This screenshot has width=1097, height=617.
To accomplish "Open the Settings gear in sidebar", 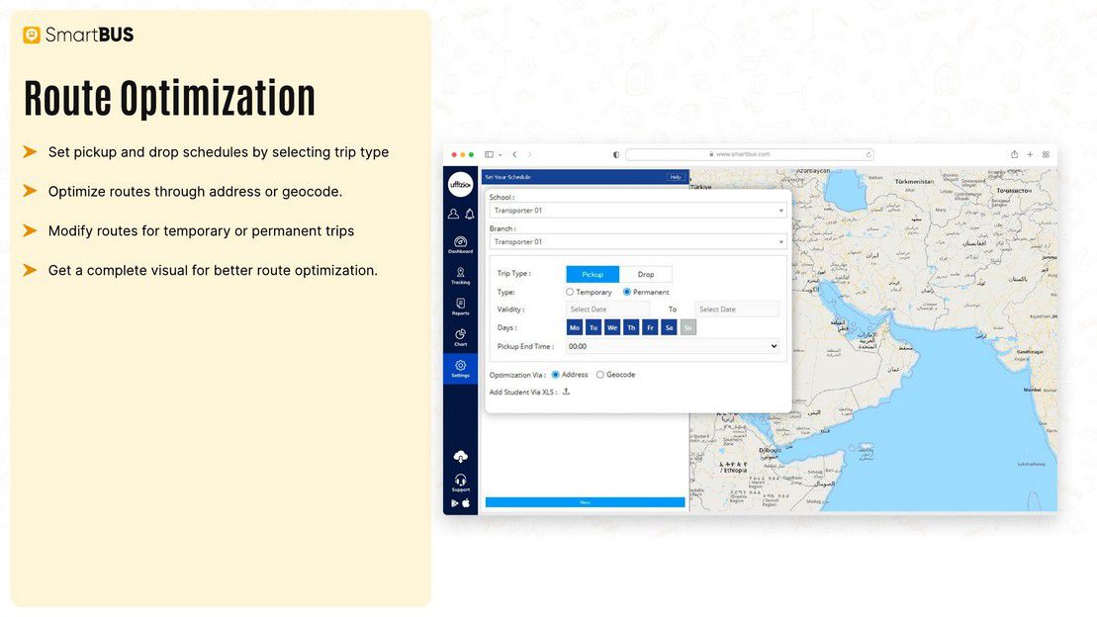I will point(460,368).
